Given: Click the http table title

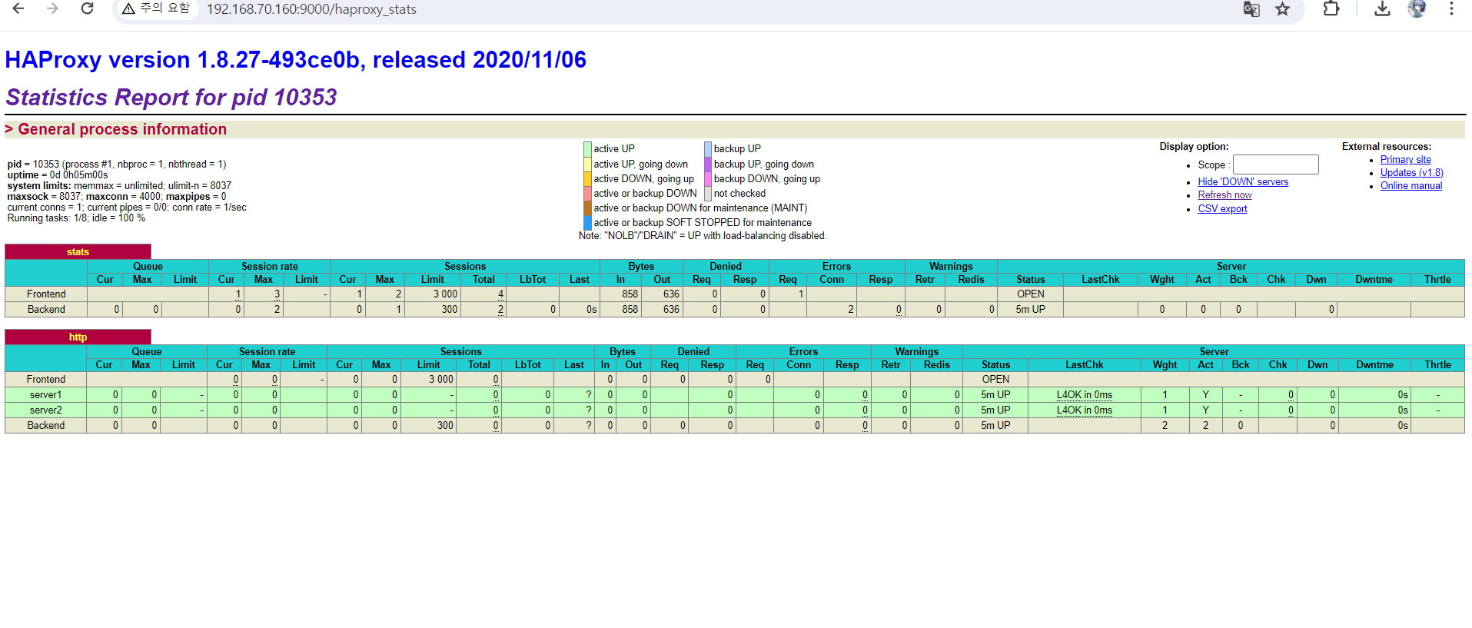Looking at the screenshot, I should (78, 337).
